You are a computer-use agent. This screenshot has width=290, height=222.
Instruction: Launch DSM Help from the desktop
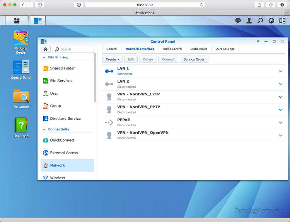[21, 126]
